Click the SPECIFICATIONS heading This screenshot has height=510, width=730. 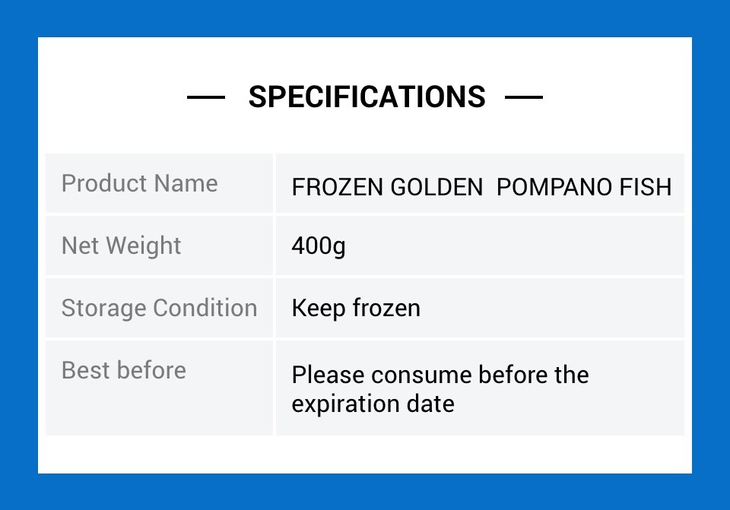point(367,97)
